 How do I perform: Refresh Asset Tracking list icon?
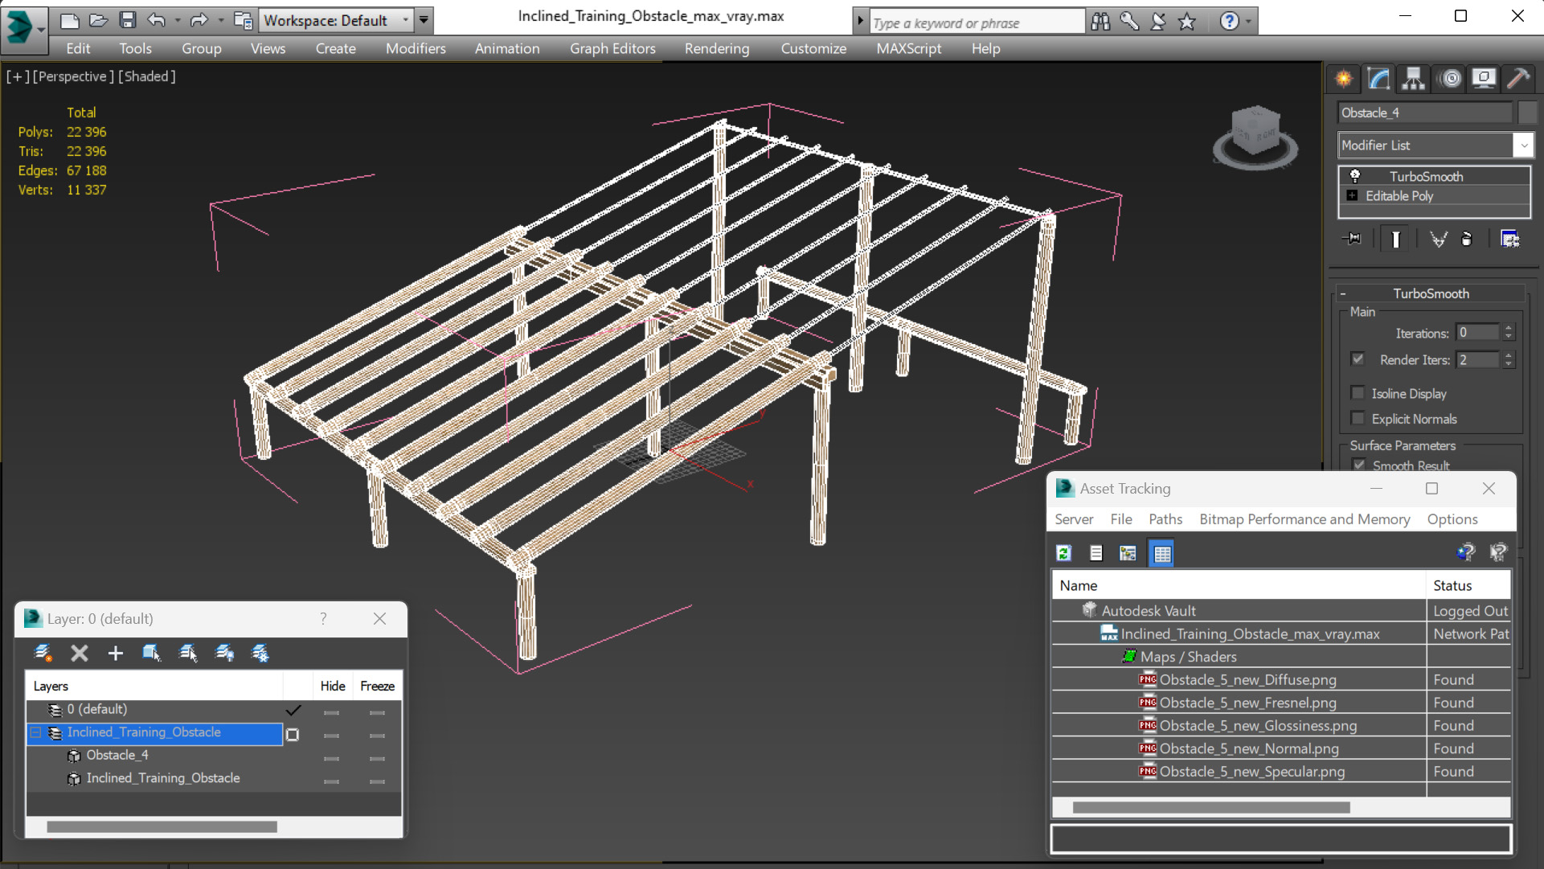coord(1063,552)
